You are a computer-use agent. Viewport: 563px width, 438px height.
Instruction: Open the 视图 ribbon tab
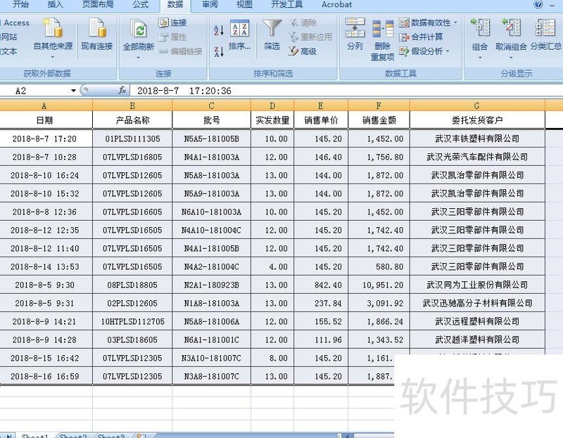[x=244, y=5]
